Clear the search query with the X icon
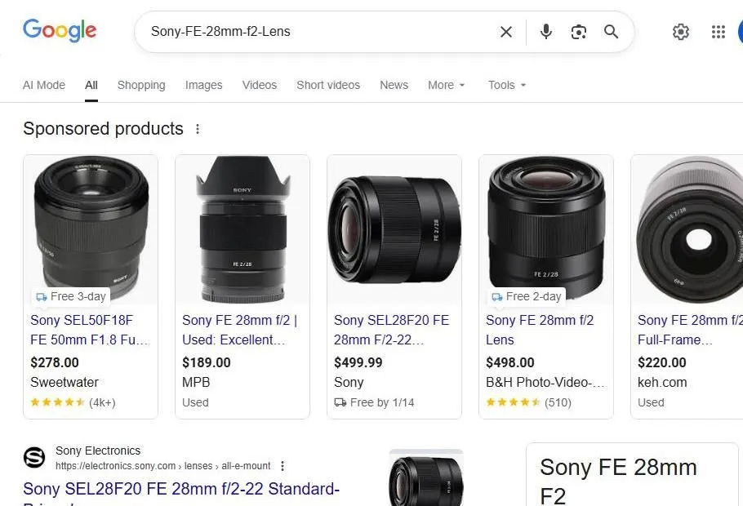Viewport: 743px width, 506px height. tap(505, 32)
